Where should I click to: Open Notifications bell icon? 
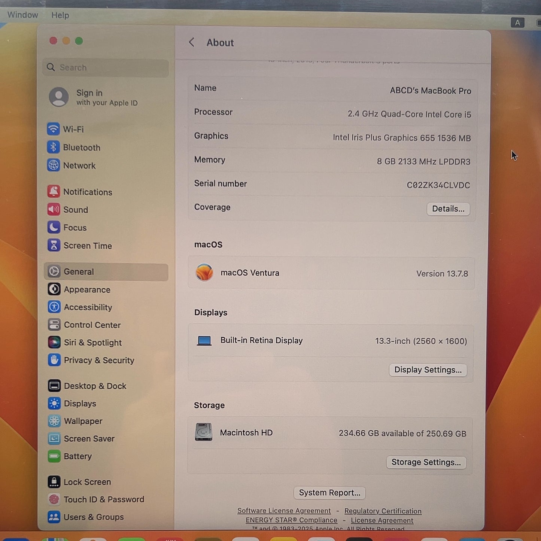click(54, 192)
